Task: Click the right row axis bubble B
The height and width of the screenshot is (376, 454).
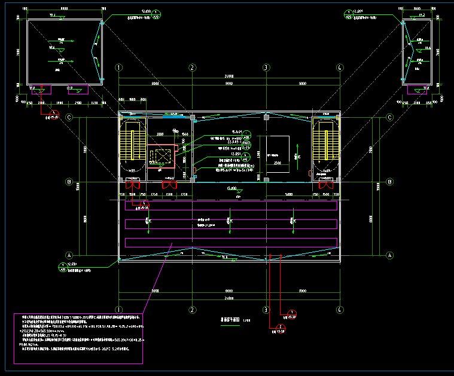Action: (x=390, y=182)
